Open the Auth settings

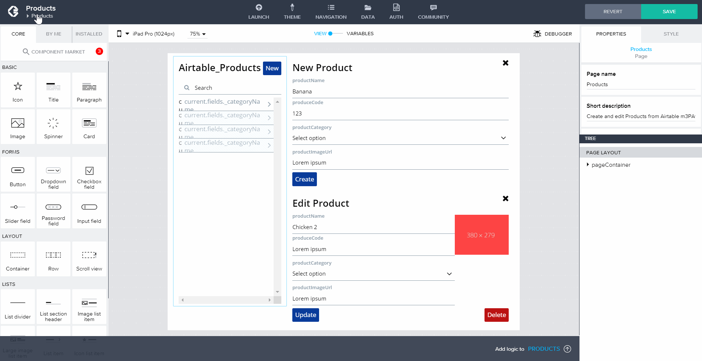pyautogui.click(x=396, y=12)
